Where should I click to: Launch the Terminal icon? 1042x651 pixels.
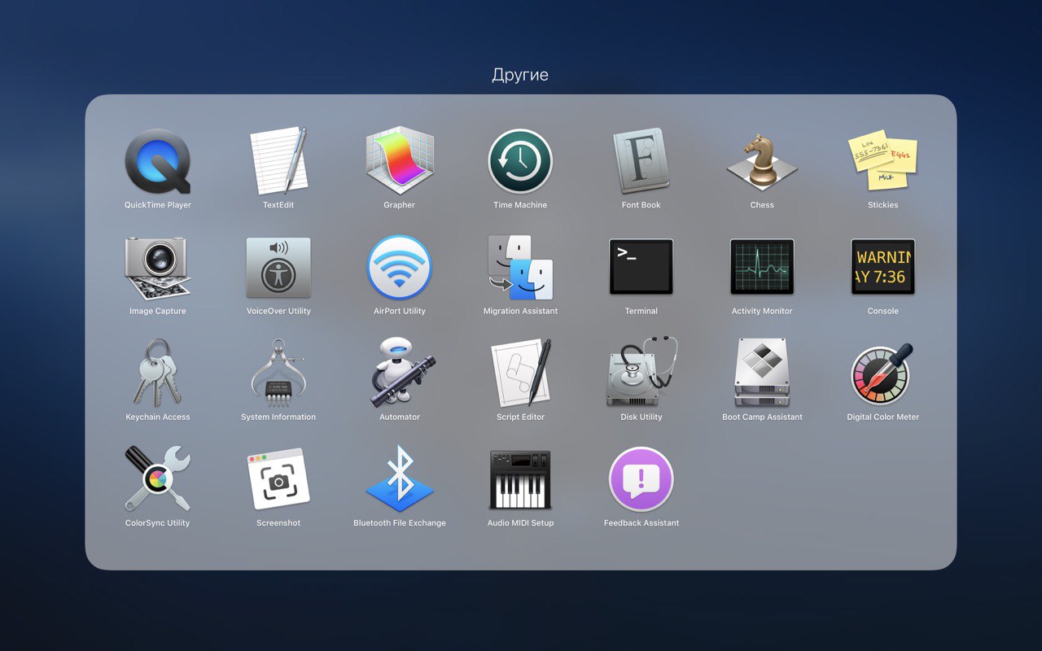pos(641,267)
